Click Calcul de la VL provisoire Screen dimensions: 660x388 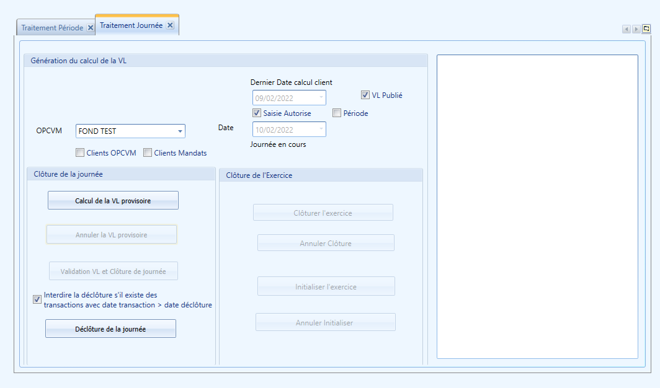coord(113,201)
